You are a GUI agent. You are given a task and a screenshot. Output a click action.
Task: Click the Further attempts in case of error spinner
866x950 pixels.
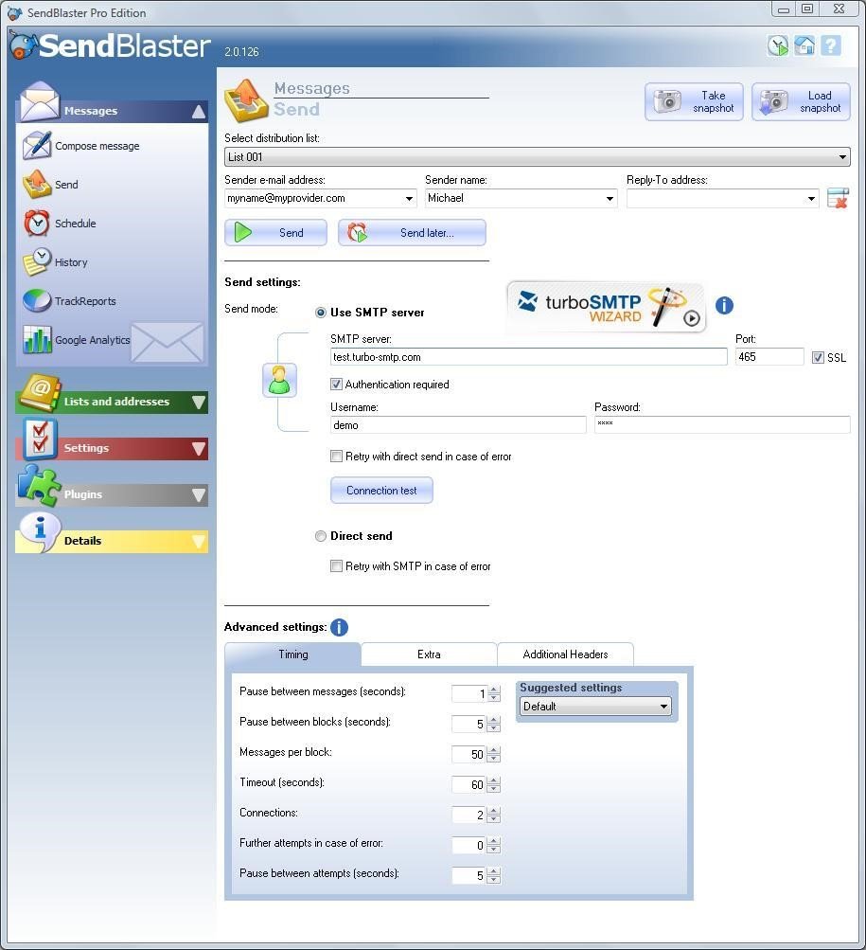(494, 845)
